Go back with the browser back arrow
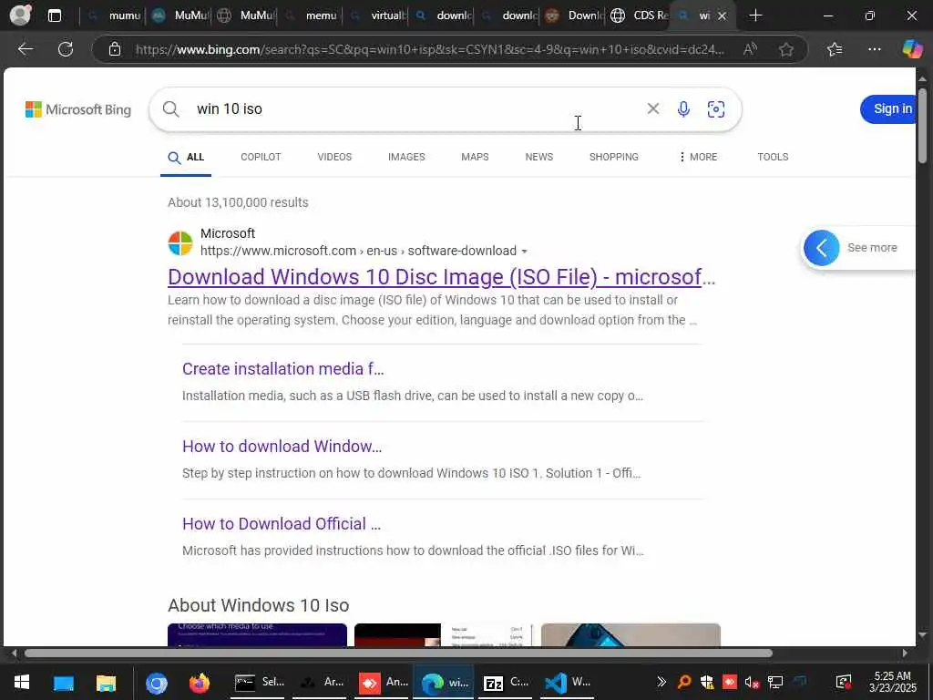Image resolution: width=933 pixels, height=700 pixels. click(25, 49)
